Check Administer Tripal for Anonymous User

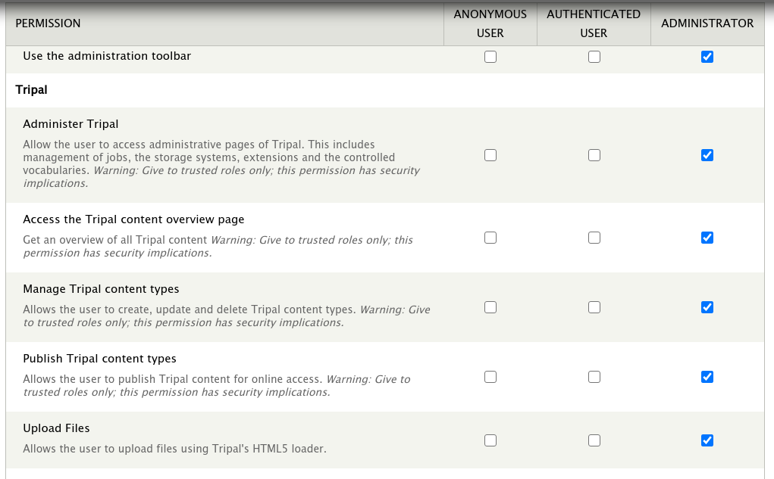tap(490, 155)
